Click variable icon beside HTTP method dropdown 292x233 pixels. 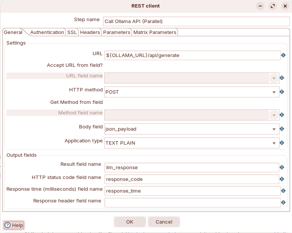[x=281, y=92]
